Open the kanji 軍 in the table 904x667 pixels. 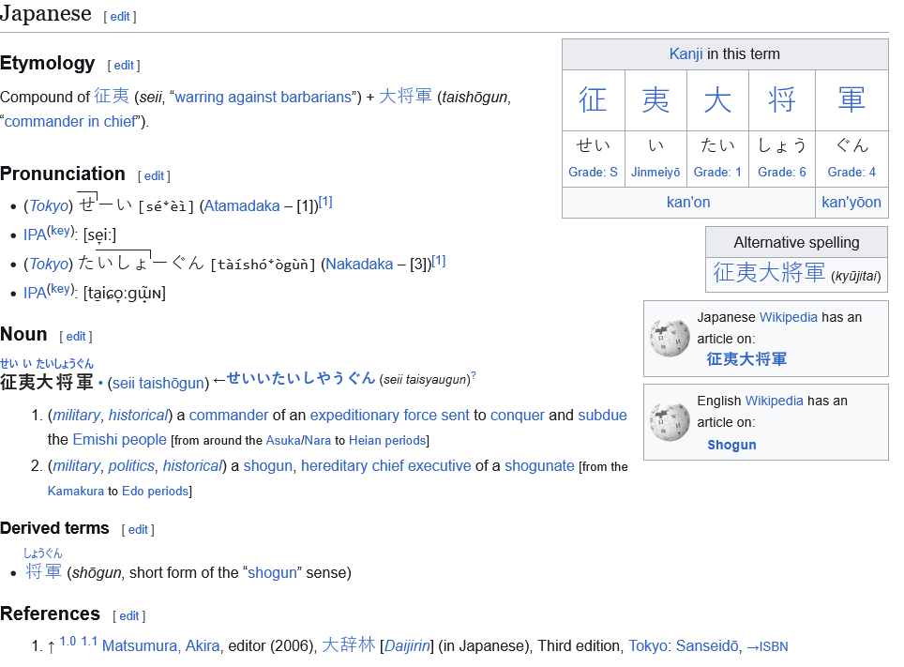pos(851,99)
